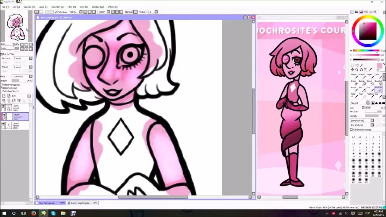Create a new layer in layer panel
Screen dimensions: 386x217
pyautogui.click(x=4, y=96)
